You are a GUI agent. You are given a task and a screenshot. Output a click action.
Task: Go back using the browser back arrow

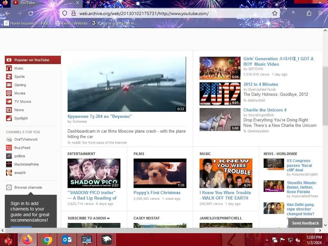pos(8,13)
